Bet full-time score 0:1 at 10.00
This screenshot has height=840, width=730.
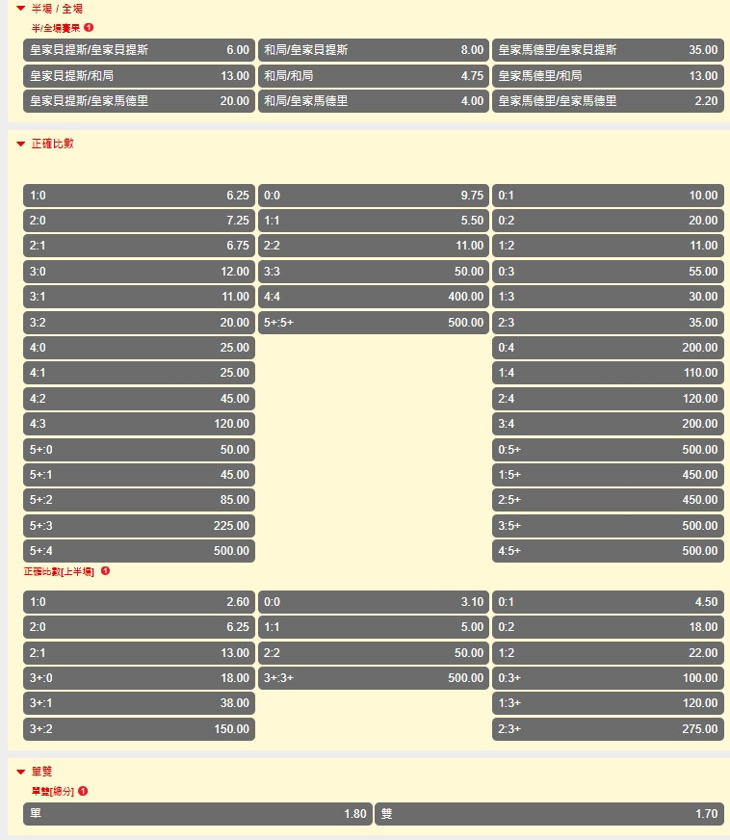point(608,196)
